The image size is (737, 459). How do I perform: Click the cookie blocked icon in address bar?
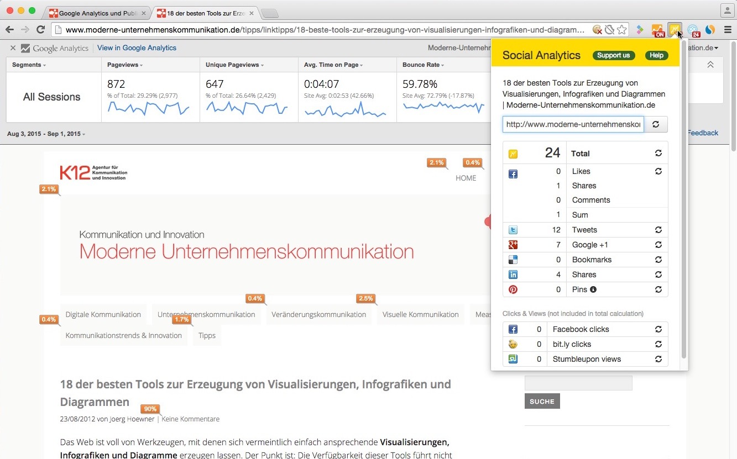(x=597, y=30)
